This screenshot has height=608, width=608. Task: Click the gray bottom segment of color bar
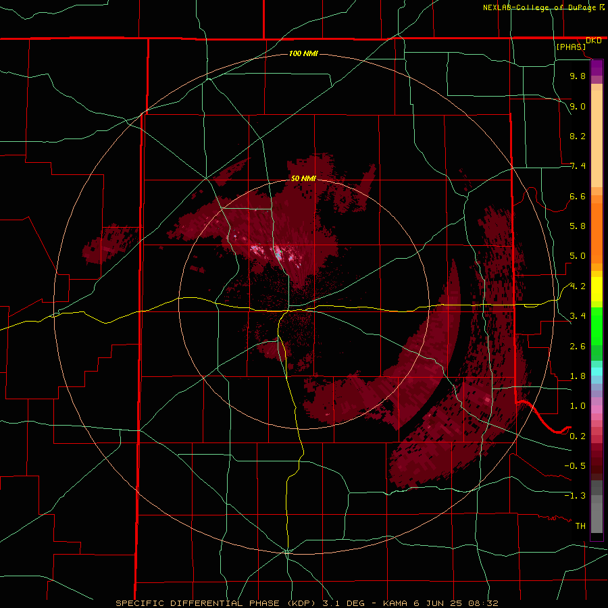click(597, 519)
